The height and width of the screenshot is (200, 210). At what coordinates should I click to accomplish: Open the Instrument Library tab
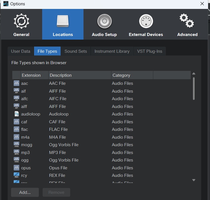tap(112, 51)
